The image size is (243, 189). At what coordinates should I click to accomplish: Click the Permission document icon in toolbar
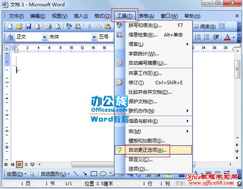(x=38, y=26)
